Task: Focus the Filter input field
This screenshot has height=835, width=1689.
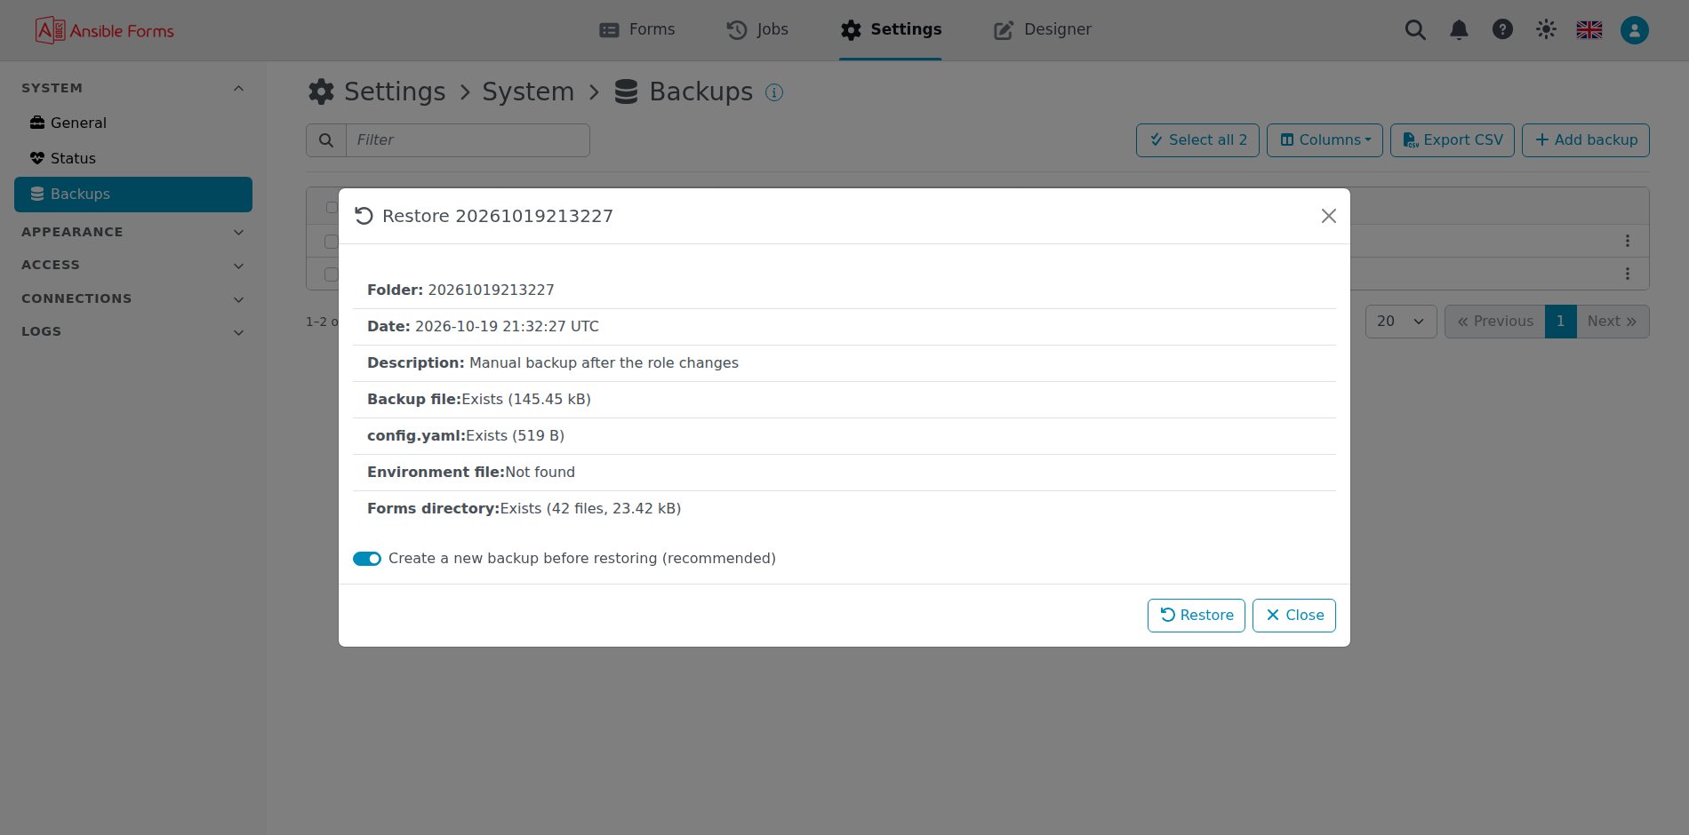Action: coord(468,140)
